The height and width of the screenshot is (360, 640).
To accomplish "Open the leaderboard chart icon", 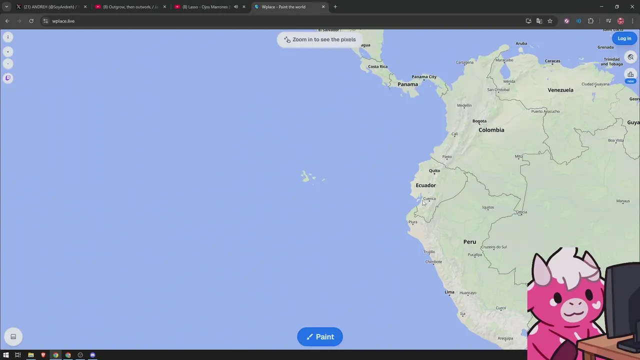I will point(630,74).
